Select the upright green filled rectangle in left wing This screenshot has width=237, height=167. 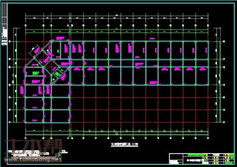tap(36, 73)
